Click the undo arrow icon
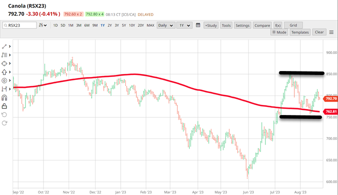The image size is (338, 195). 5,114
